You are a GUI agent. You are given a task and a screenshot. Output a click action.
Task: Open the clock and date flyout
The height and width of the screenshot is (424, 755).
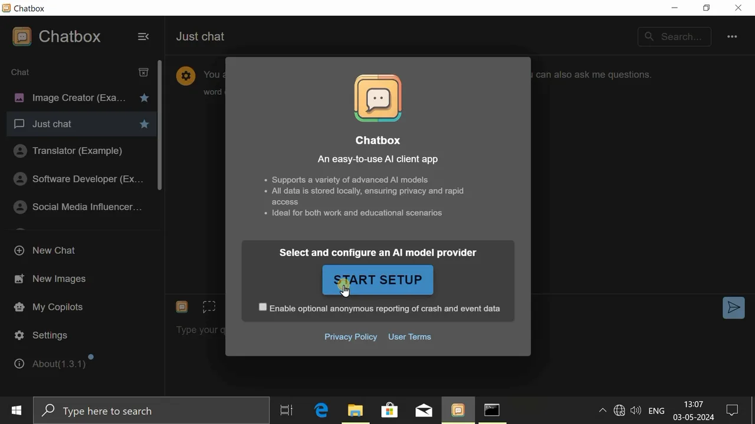pos(694,410)
